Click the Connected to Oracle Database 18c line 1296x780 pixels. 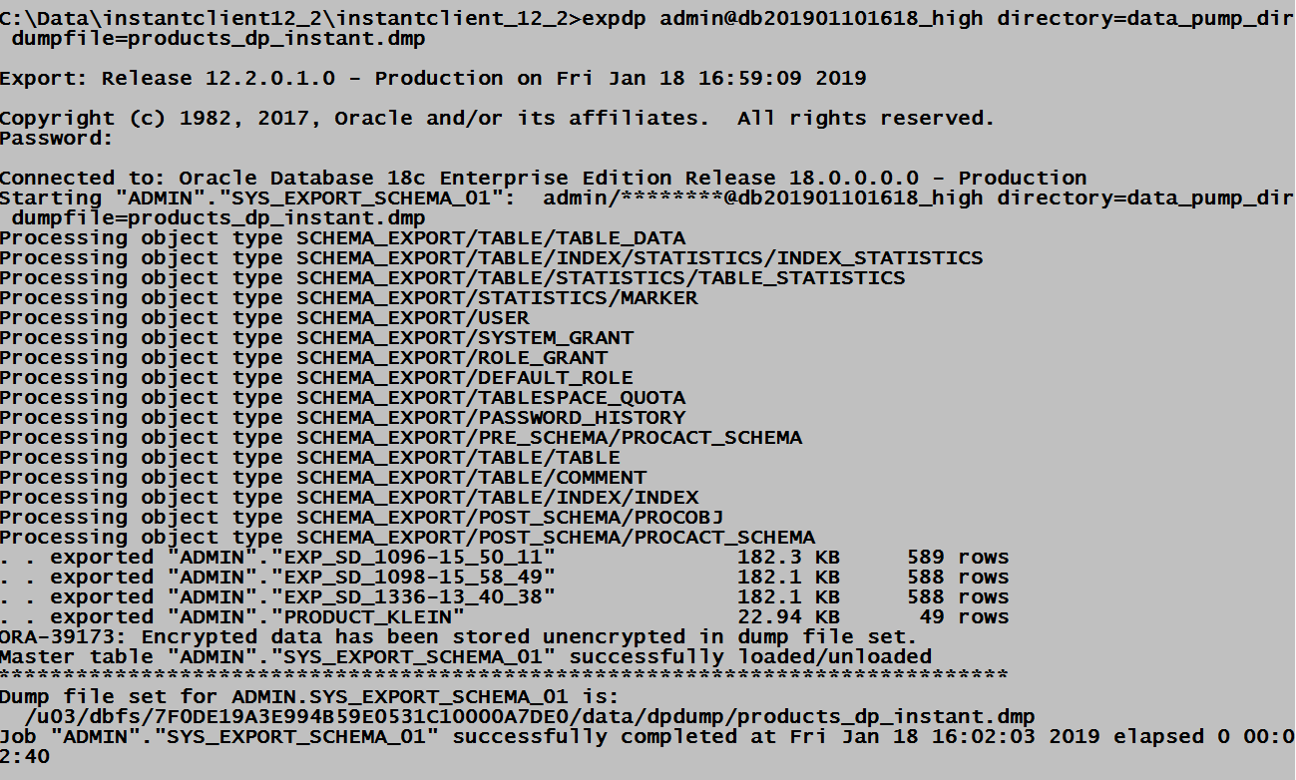pos(543,179)
